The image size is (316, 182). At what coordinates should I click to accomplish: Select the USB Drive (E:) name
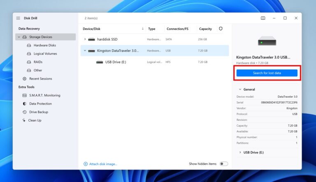[116, 62]
